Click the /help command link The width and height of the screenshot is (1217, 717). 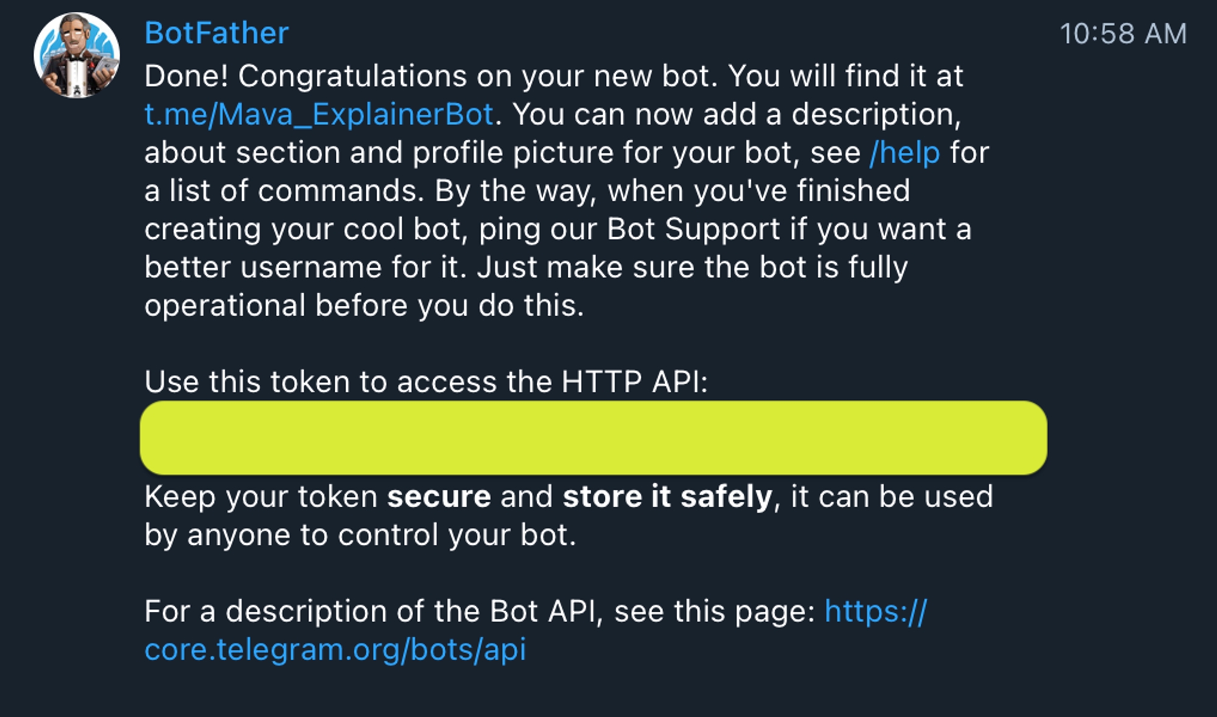(904, 153)
